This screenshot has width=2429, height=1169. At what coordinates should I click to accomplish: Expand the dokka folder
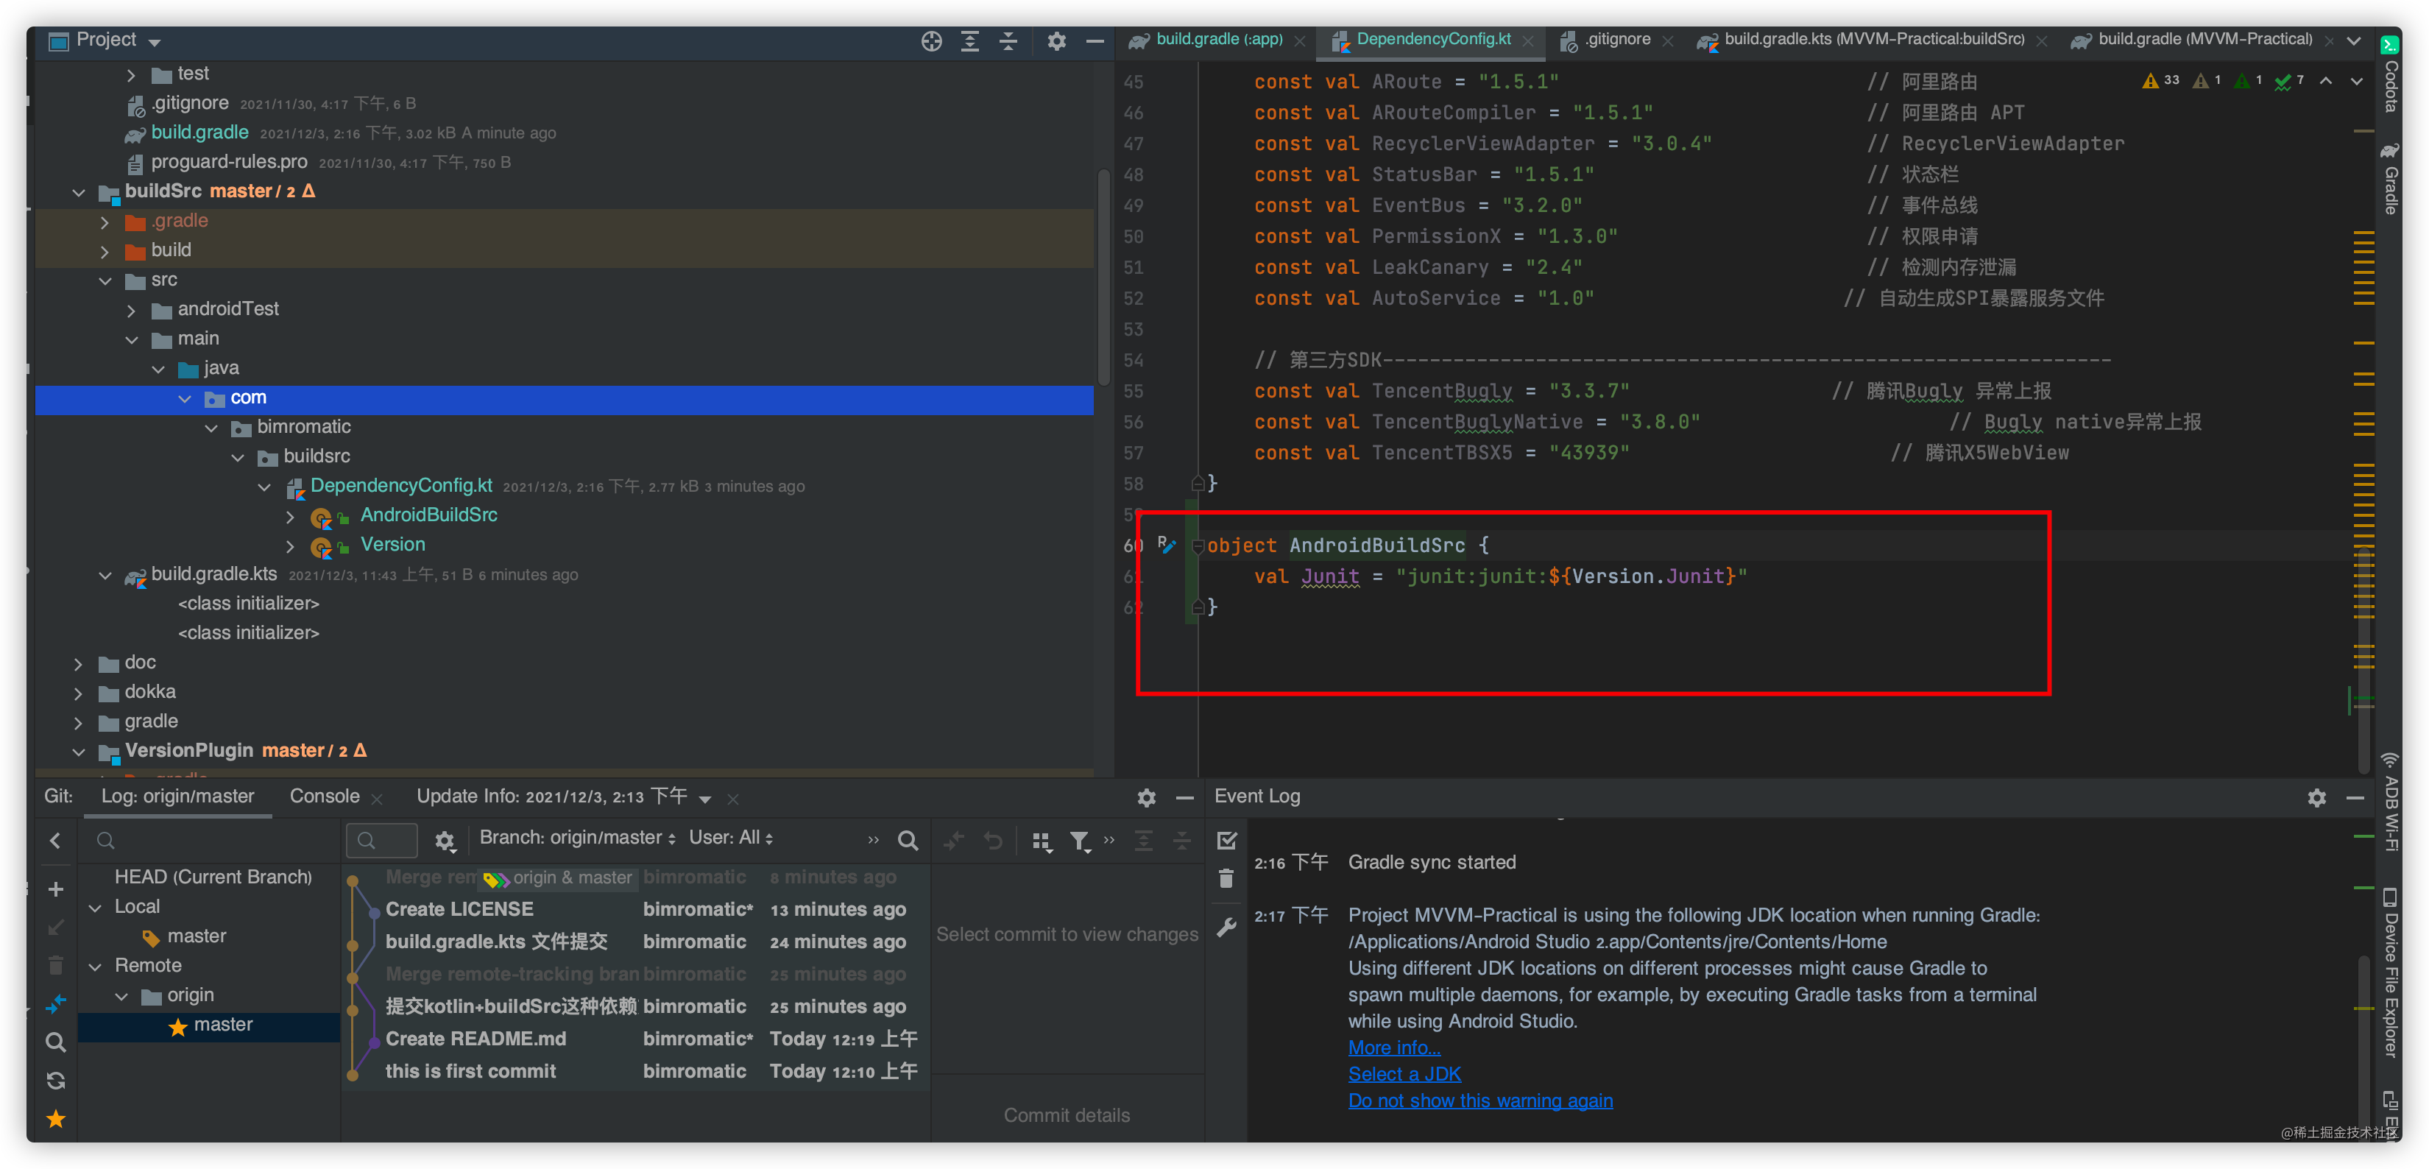(78, 693)
